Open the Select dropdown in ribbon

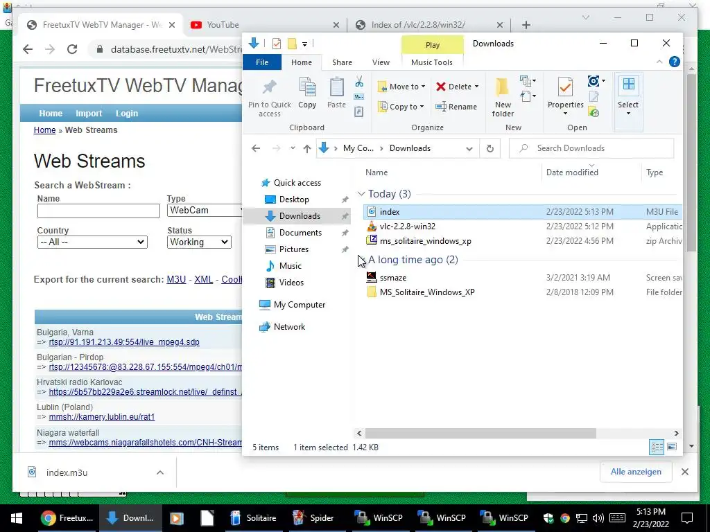(628, 101)
